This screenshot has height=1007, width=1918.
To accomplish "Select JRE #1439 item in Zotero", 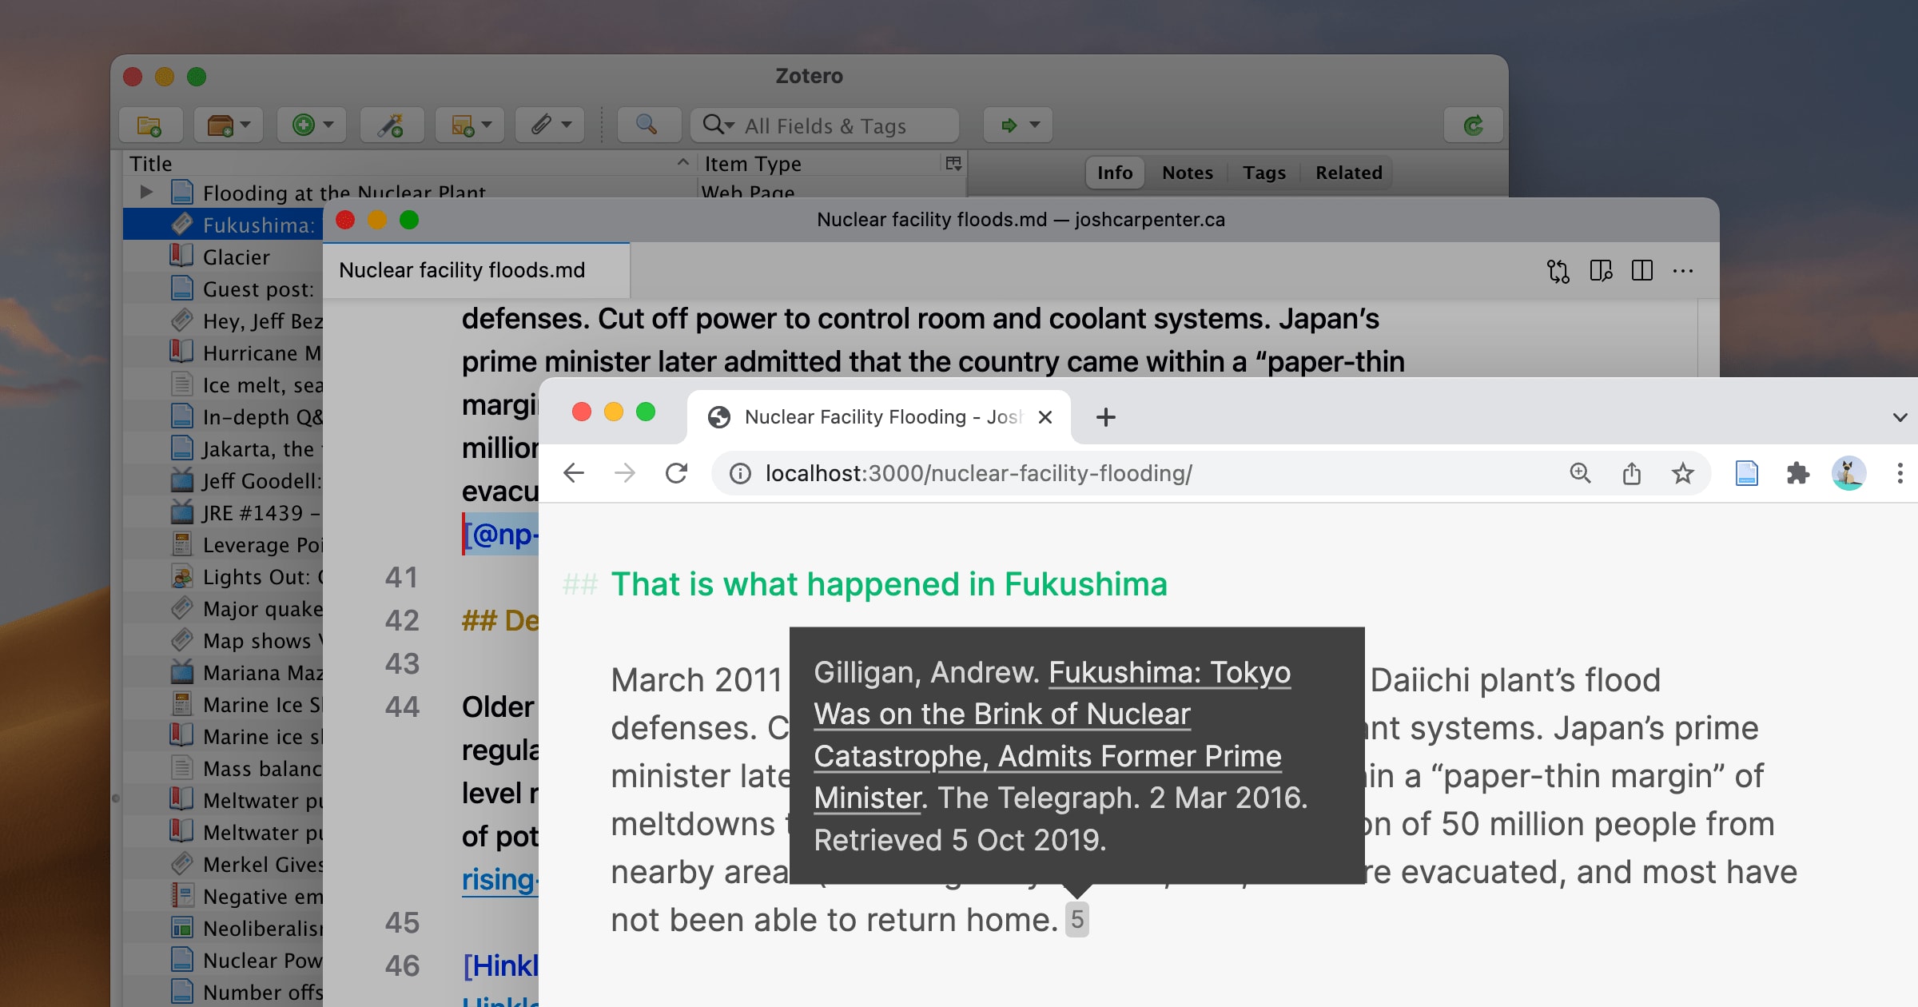I will pyautogui.click(x=224, y=512).
